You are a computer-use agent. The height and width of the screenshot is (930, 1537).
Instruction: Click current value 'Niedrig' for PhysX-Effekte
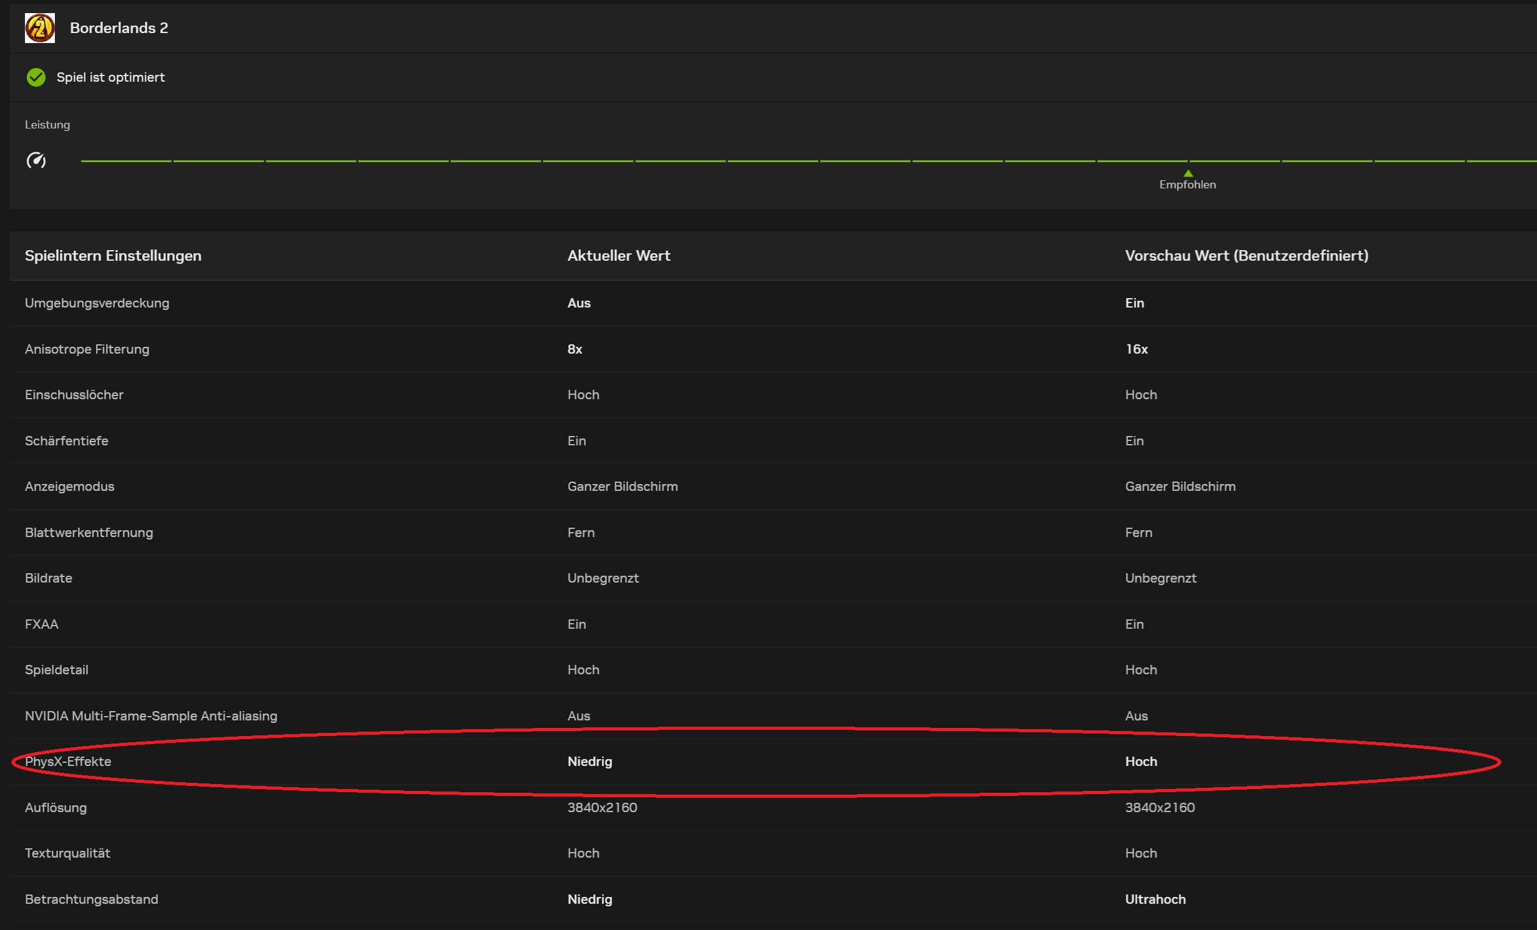tap(590, 762)
